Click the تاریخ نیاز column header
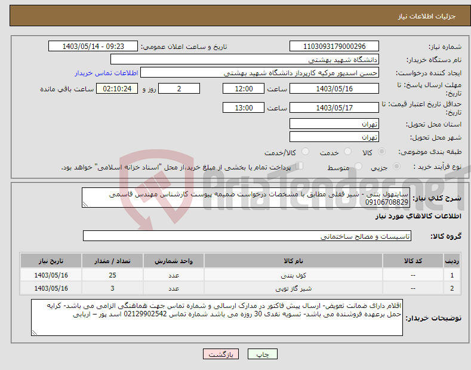 tap(51, 261)
